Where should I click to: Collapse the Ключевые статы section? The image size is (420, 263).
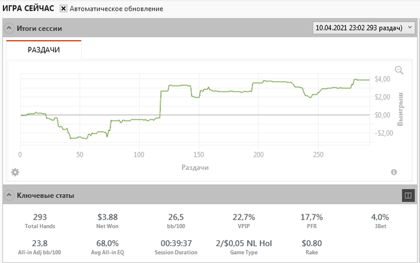tap(8, 195)
